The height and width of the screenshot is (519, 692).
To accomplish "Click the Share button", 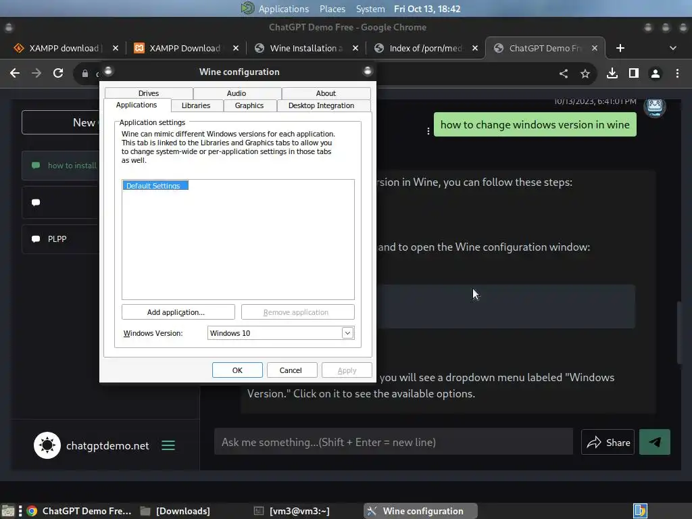I will [x=608, y=442].
